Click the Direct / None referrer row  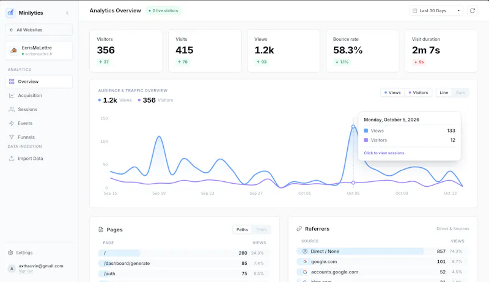(x=383, y=251)
